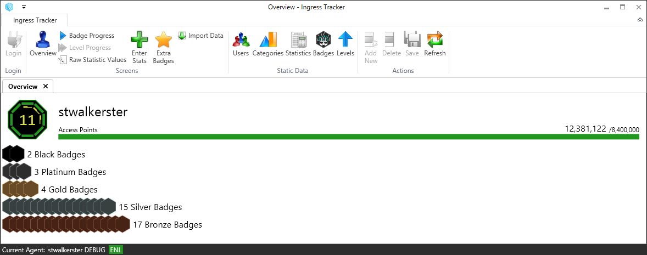Viewport: 647px width, 255px height.
Task: Click the '3 Platinum Badges' label
Action: [x=70, y=172]
